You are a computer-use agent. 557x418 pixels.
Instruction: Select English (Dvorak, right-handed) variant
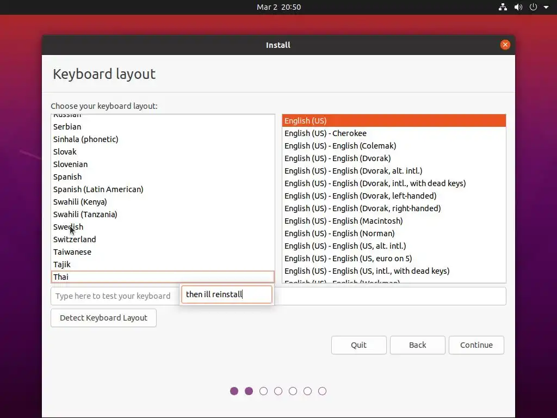(x=394, y=208)
